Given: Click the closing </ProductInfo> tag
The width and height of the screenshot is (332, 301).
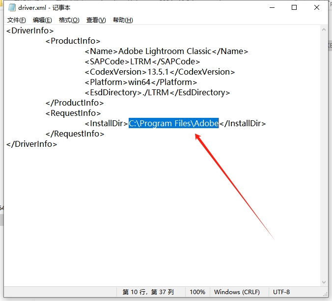Looking at the screenshot, I should coord(75,103).
